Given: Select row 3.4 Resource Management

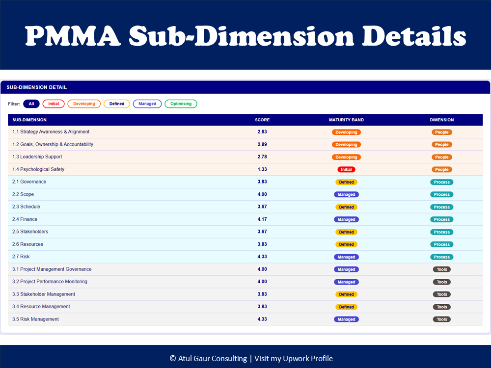Looking at the screenshot, I should (x=245, y=307).
